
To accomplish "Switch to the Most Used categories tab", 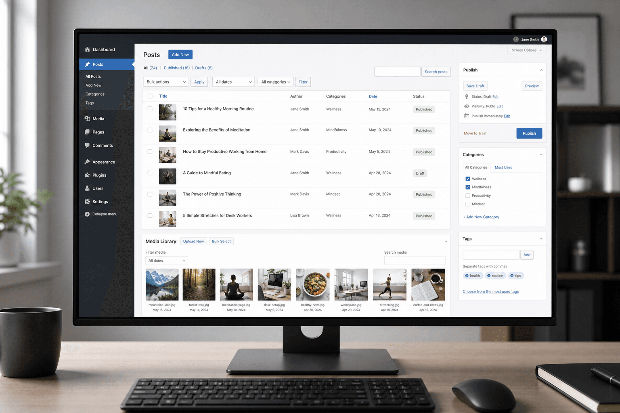I will (x=503, y=167).
